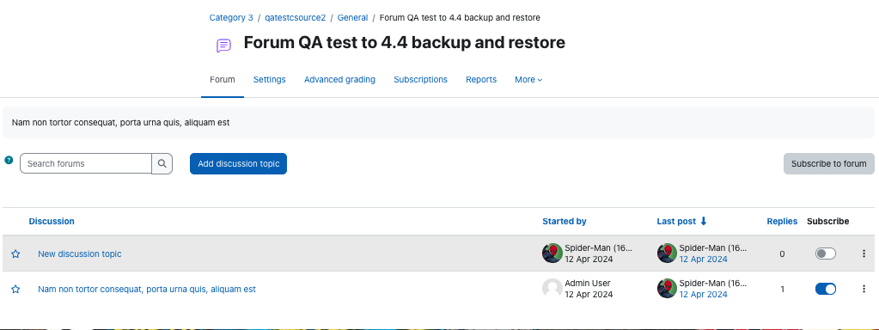
Task: Open the More dropdown menu
Action: coord(528,80)
